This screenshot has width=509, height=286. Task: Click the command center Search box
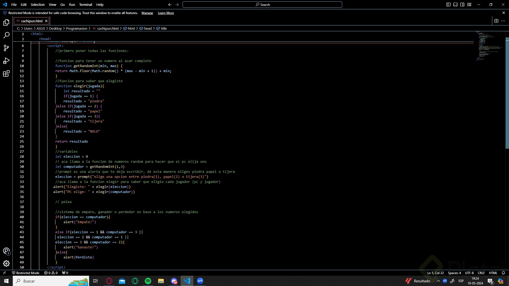(262, 5)
